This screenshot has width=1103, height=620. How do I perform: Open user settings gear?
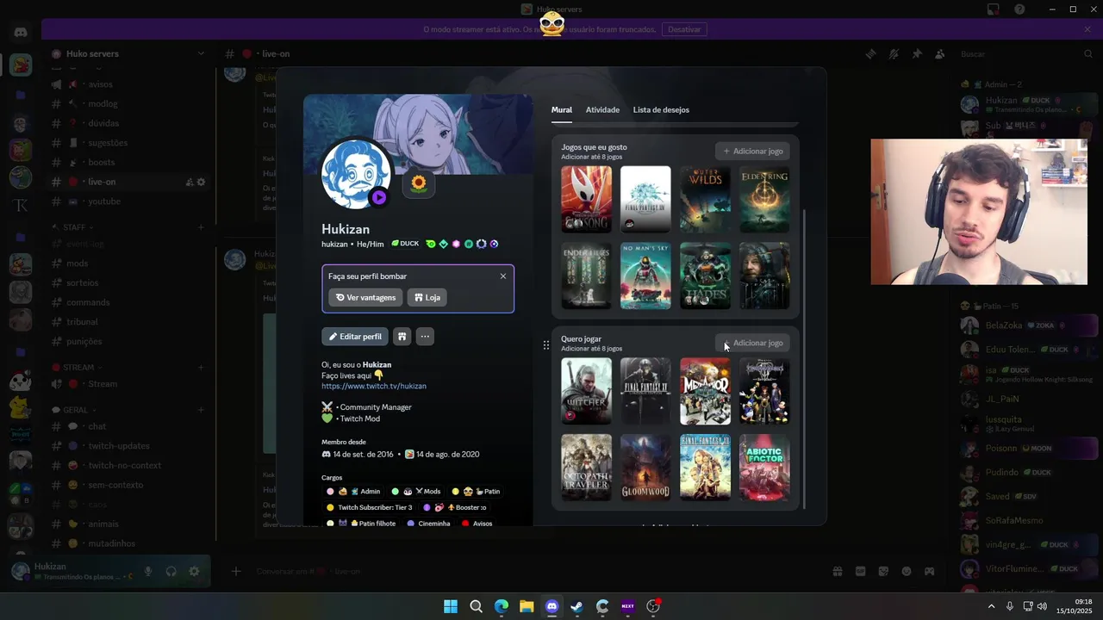point(194,571)
